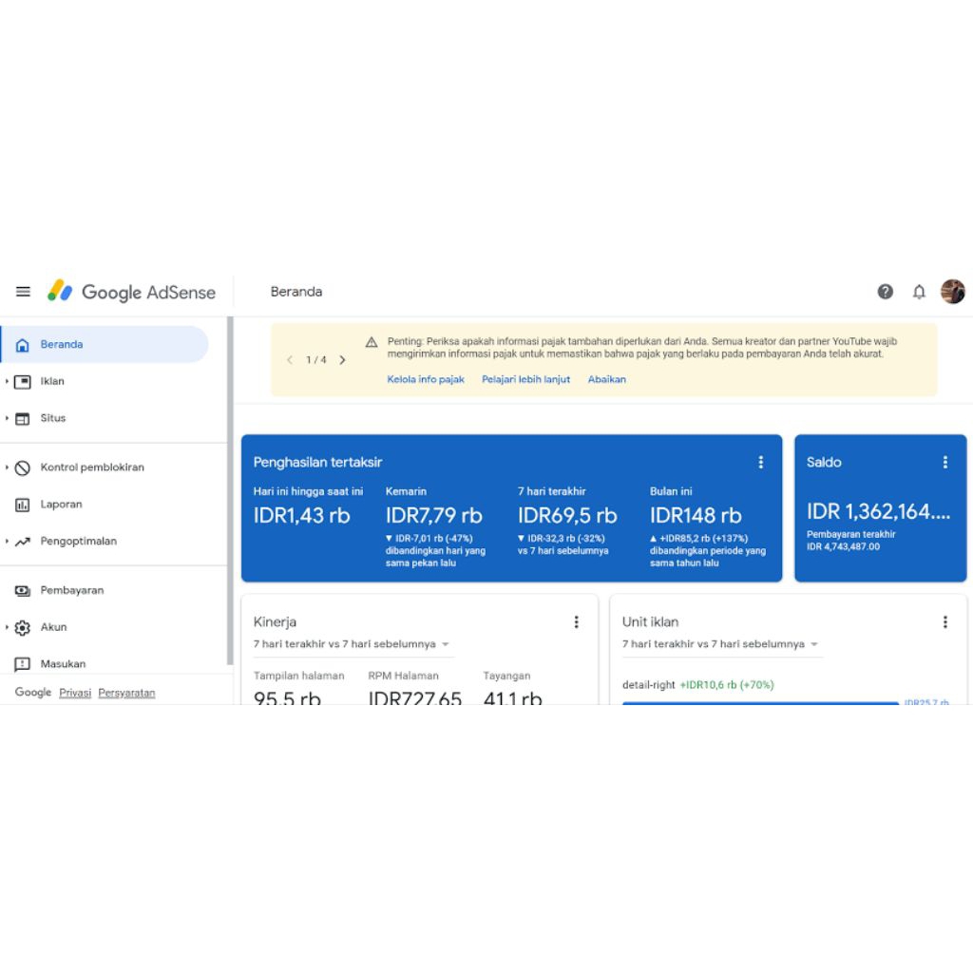Open the Saldo card options menu
This screenshot has height=973, width=973.
tap(944, 462)
